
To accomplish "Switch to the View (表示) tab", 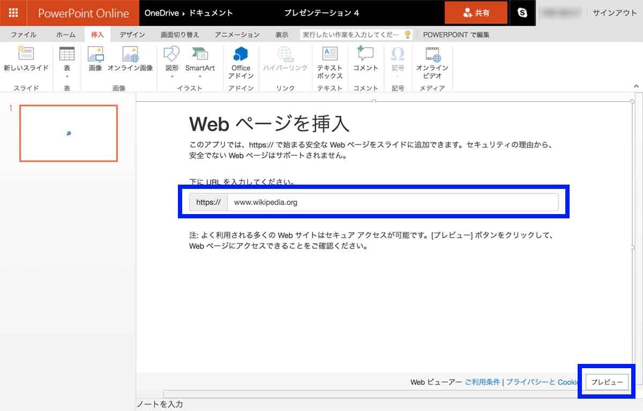I will [x=282, y=35].
